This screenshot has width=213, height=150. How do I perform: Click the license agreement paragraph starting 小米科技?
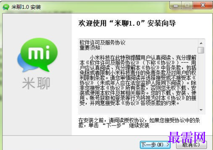click(x=138, y=81)
